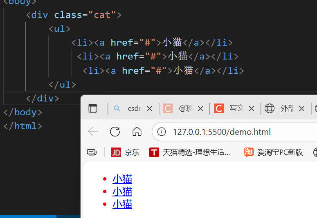Screen dimensions: 317x218
Task: Click the red T Tmall bookmark icon
Action: tap(154, 152)
